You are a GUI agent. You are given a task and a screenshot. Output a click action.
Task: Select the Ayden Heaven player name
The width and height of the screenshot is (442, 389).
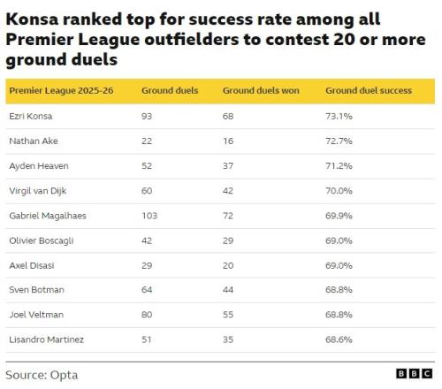(x=39, y=166)
